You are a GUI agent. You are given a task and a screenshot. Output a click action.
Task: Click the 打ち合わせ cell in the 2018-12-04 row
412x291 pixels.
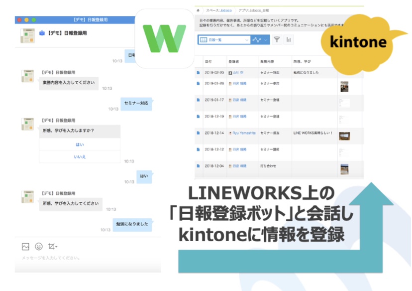click(x=268, y=166)
